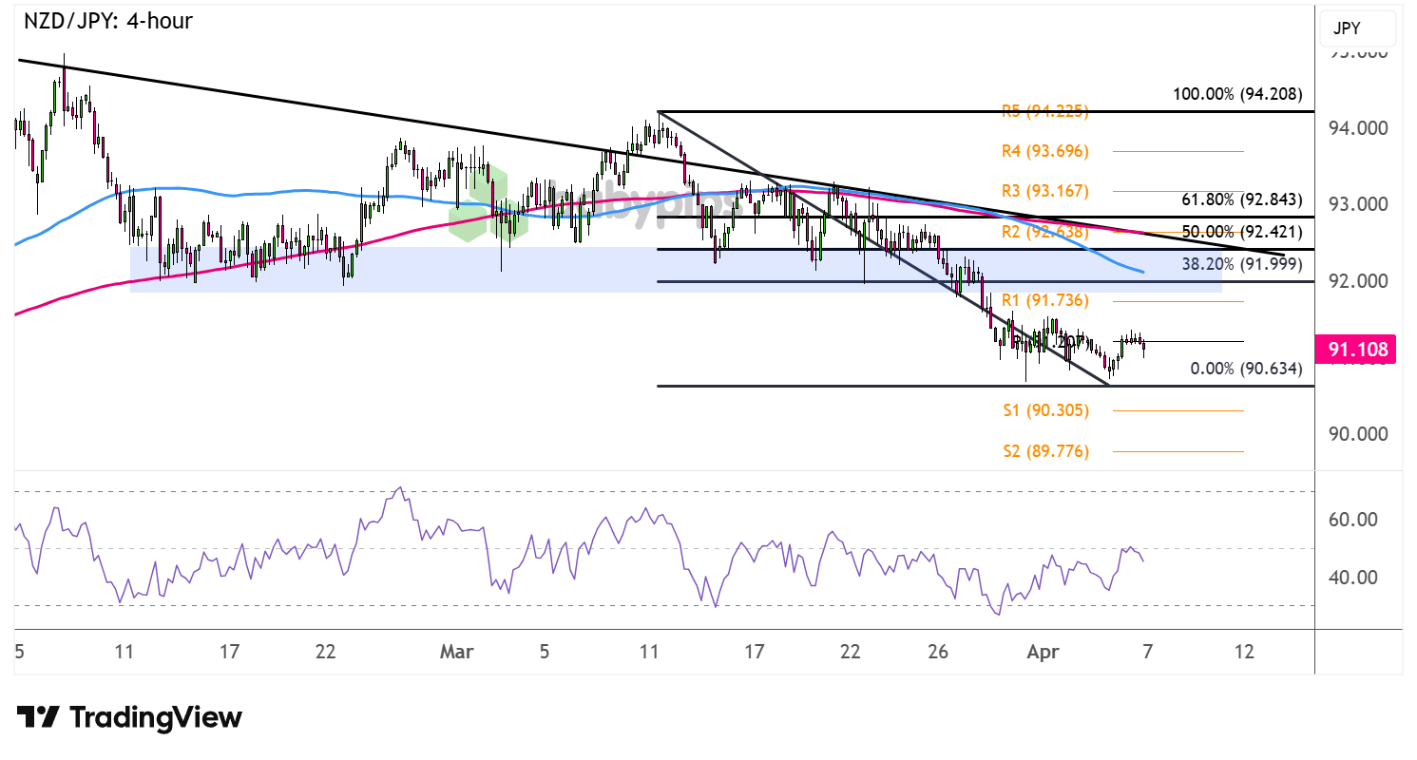Click the 94.000 price axis label
The image size is (1417, 760).
pos(1357,128)
